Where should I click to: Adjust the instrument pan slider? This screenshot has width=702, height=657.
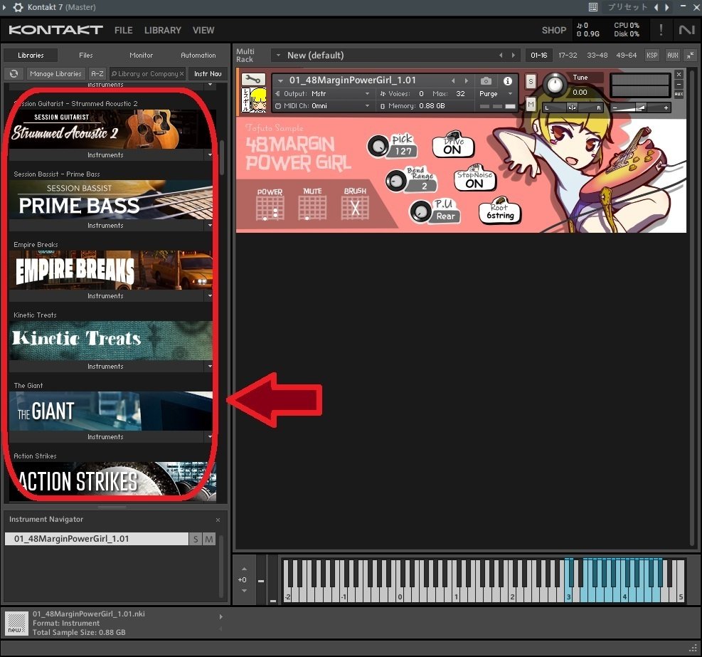click(572, 107)
